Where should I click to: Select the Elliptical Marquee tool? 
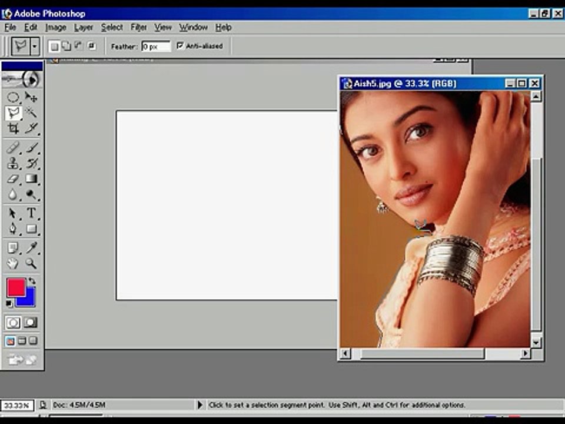[x=13, y=97]
